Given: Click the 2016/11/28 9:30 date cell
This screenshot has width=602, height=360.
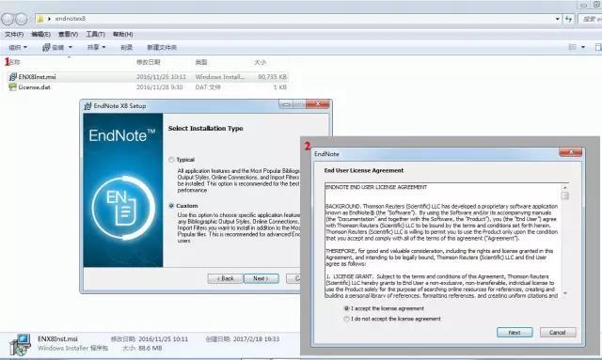Looking at the screenshot, I should click(159, 87).
